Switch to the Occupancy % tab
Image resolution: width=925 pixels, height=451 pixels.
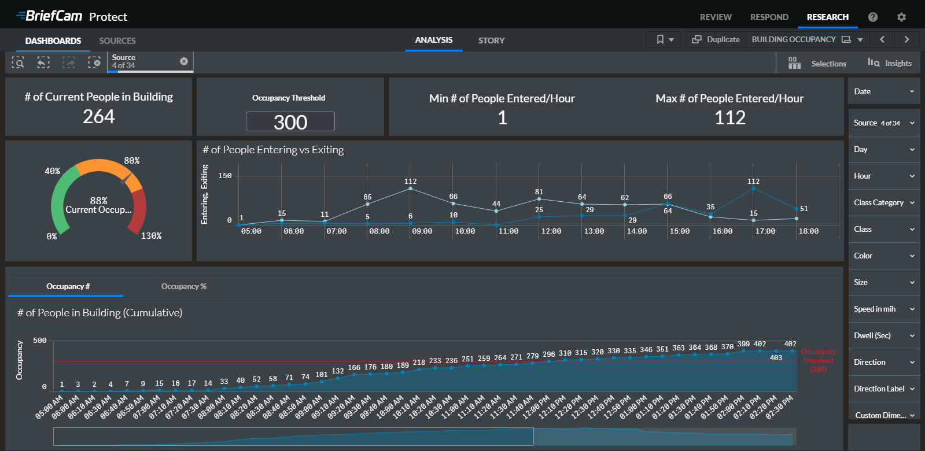click(x=183, y=286)
